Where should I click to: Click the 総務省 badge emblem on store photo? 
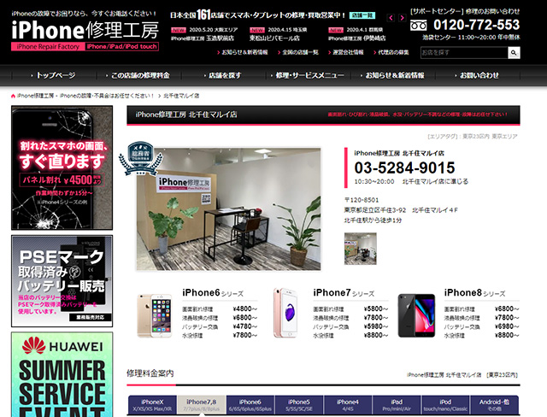(x=140, y=158)
